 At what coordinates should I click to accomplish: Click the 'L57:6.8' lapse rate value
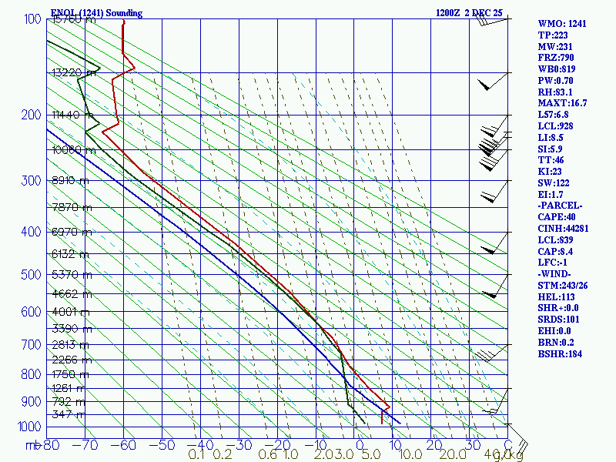coord(553,115)
